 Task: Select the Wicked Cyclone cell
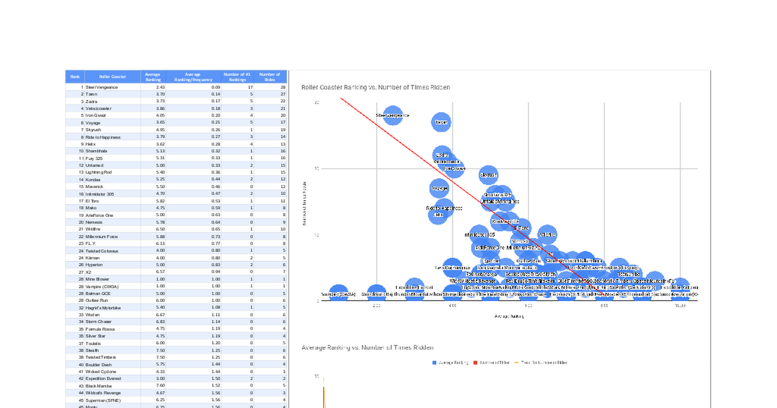click(x=111, y=372)
